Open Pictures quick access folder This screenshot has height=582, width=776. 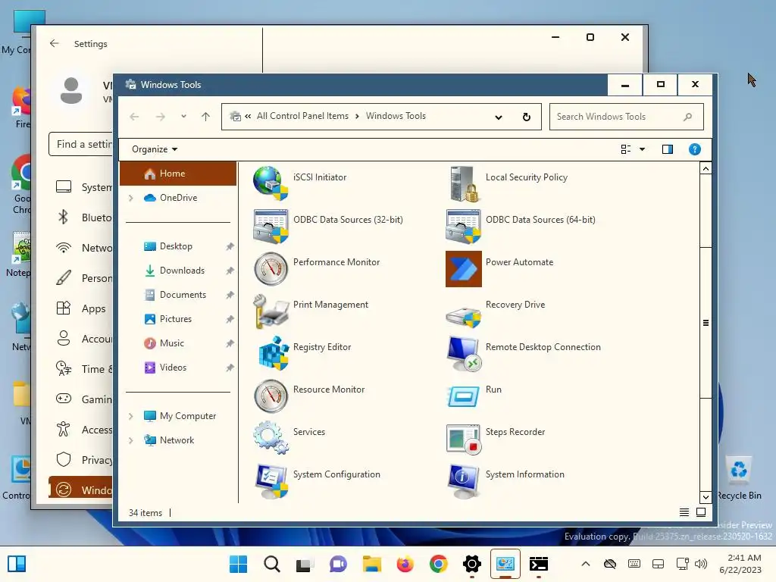tap(176, 319)
